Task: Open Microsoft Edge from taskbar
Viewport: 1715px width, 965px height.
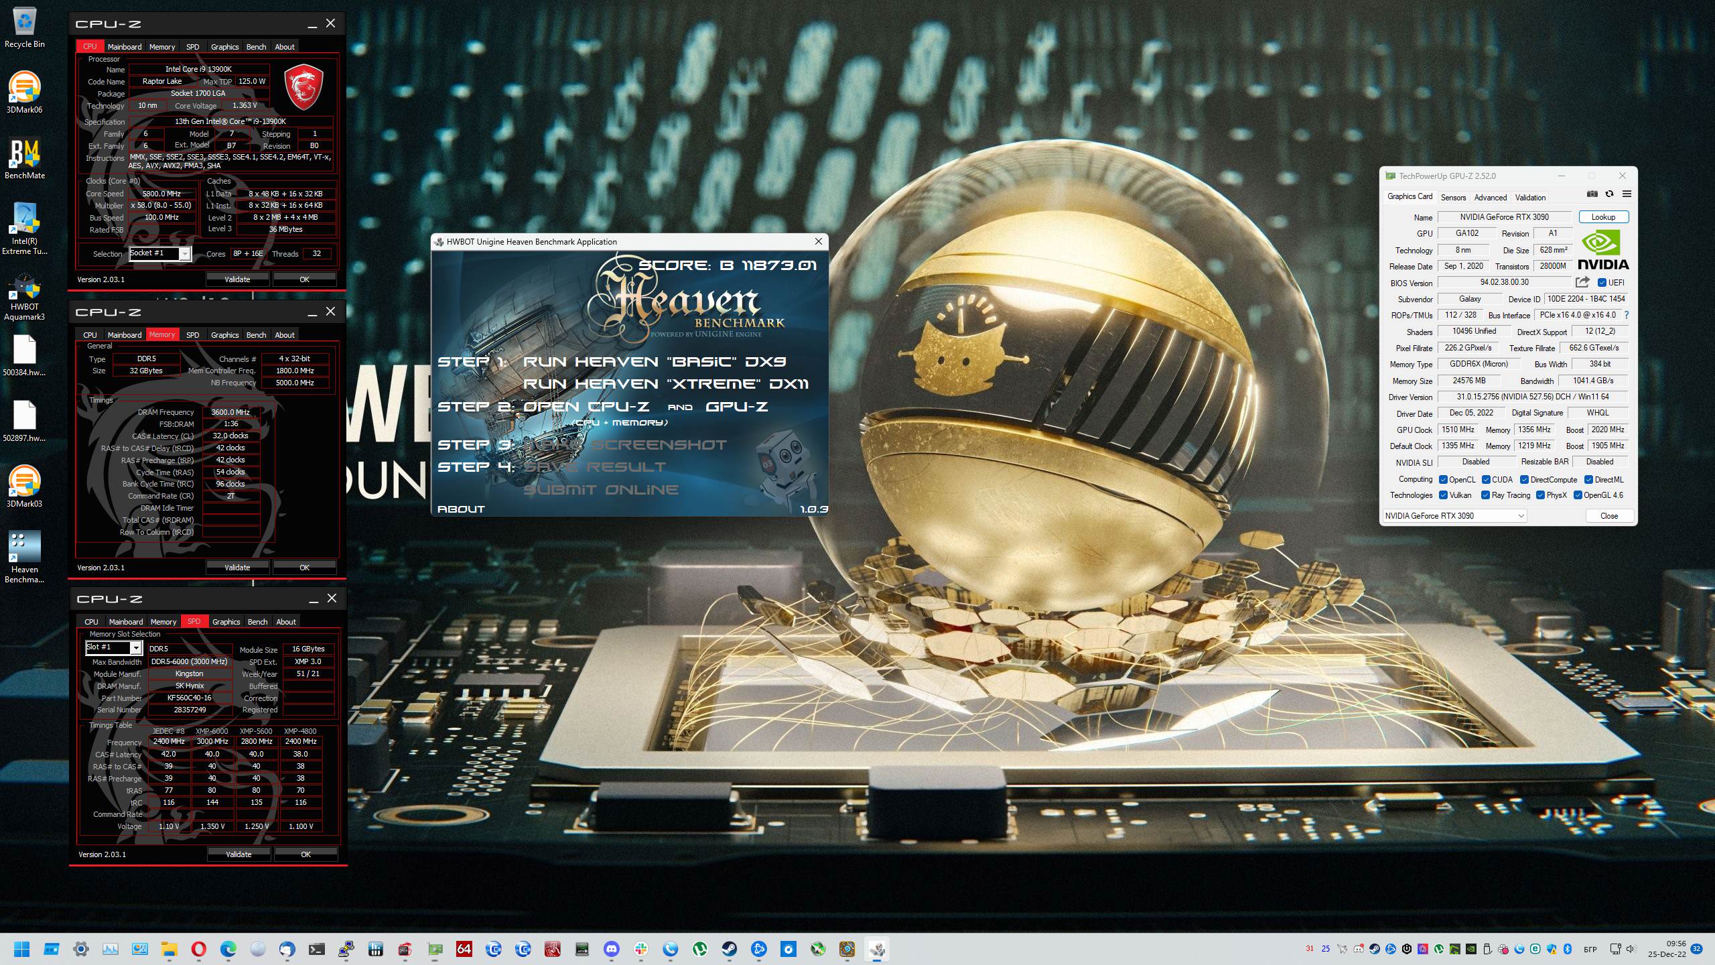Action: (228, 949)
